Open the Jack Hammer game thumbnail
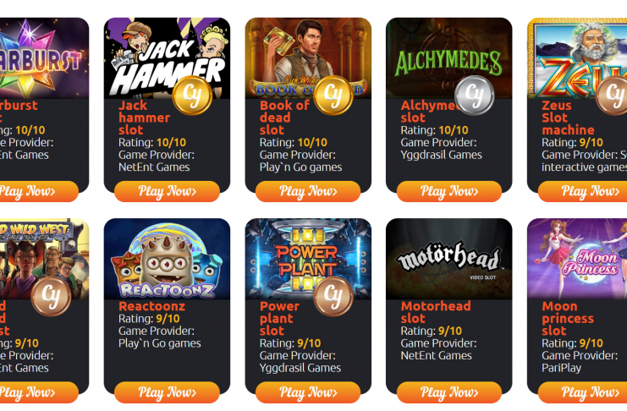 coord(167,58)
